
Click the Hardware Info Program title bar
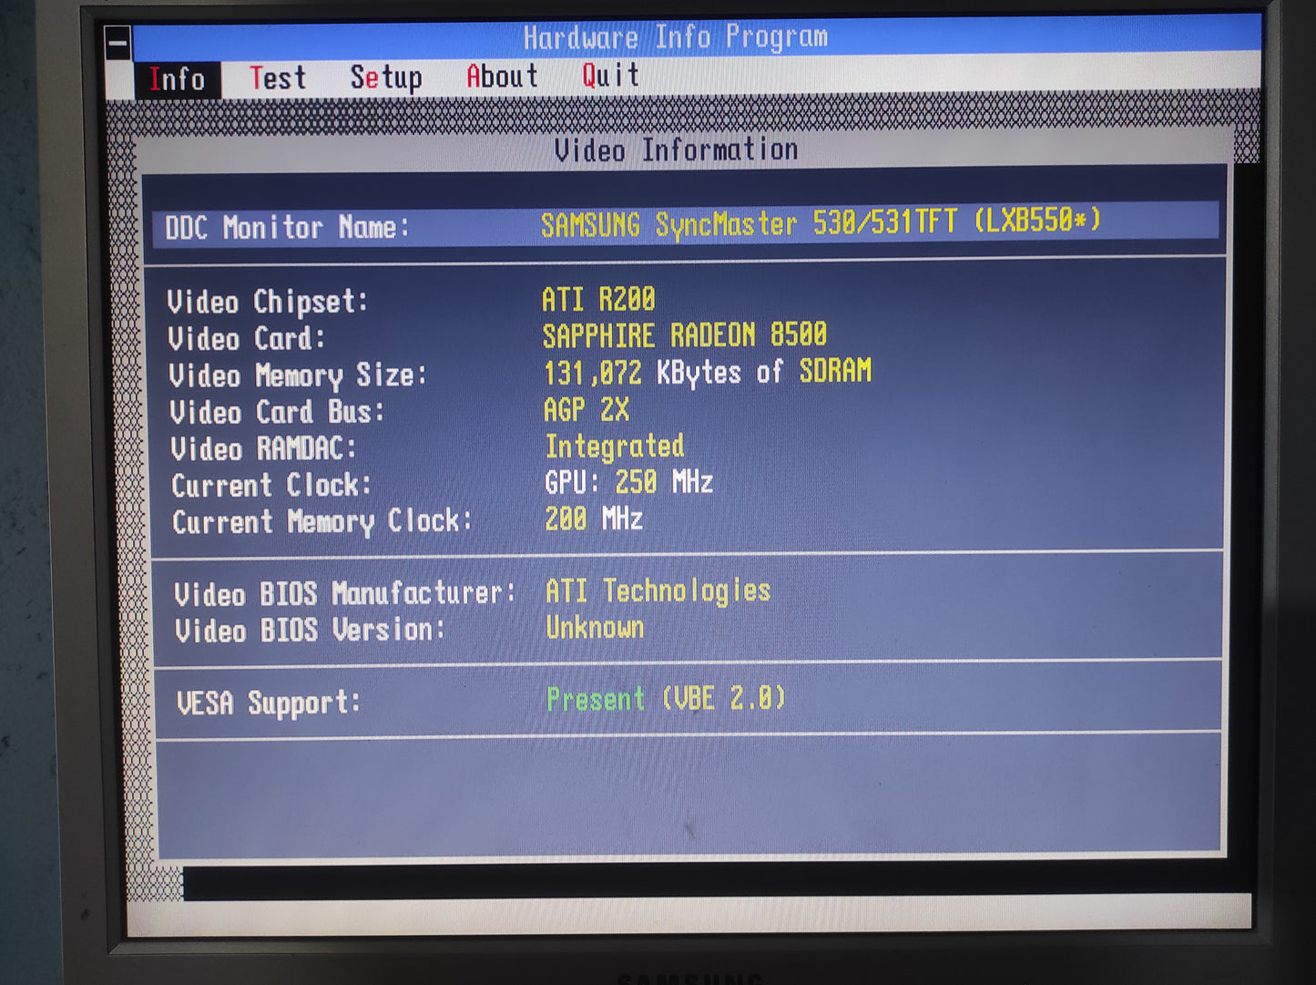click(675, 37)
